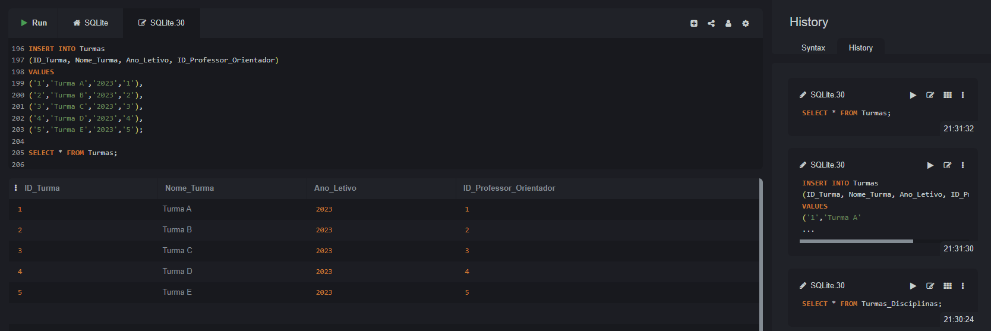Click the share icon in the editor toolbar

tap(711, 24)
